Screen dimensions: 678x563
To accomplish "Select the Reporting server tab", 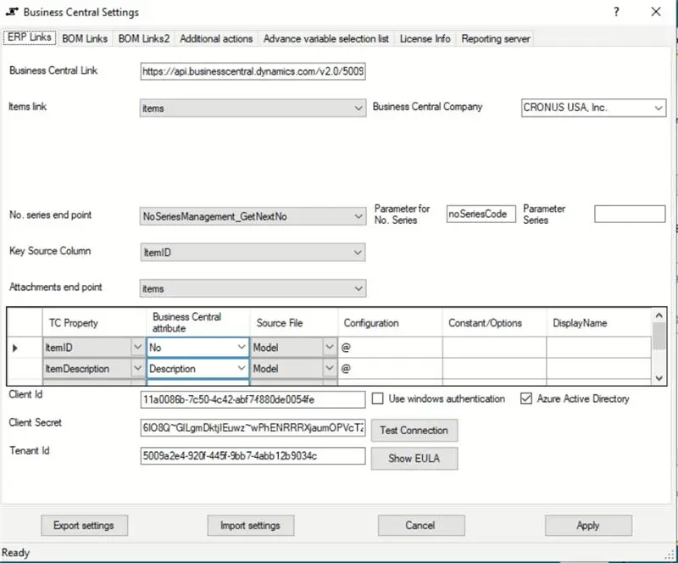I will (496, 38).
